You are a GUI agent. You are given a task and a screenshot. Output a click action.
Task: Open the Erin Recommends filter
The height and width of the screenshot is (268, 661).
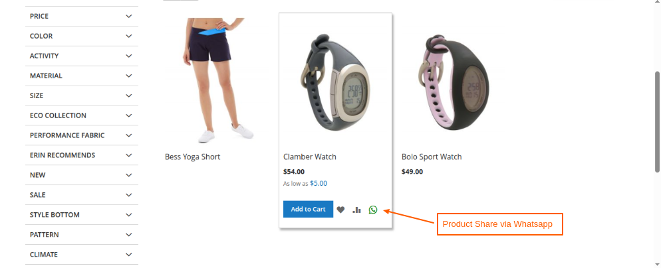(82, 155)
